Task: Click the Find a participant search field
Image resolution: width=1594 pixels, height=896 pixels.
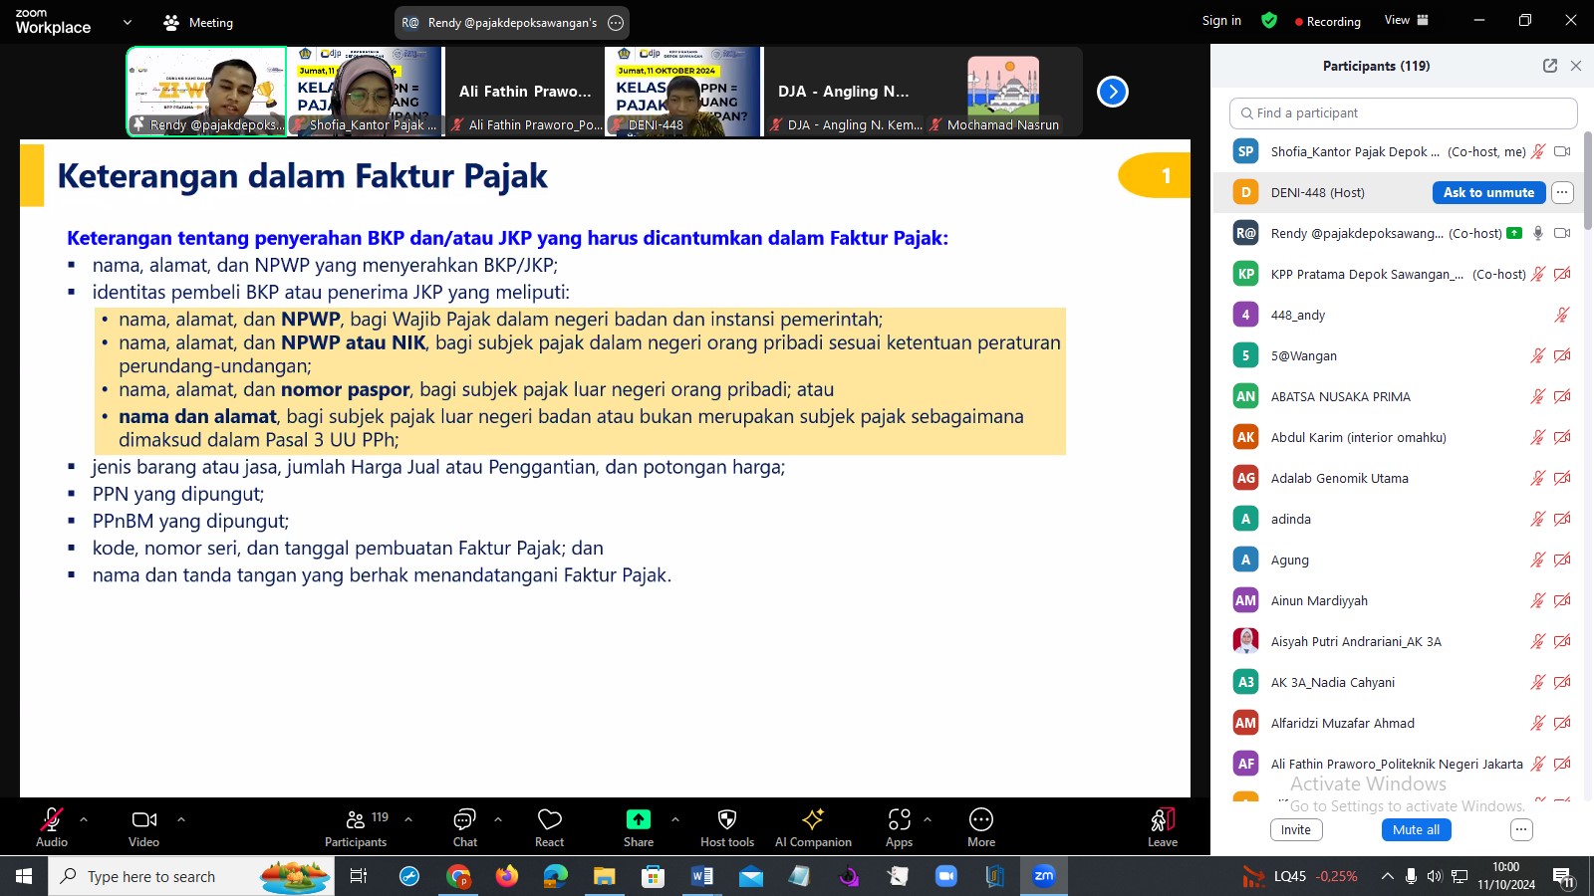Action: 1403,113
